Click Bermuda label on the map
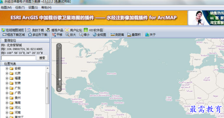224x118 pixels. click(111, 73)
